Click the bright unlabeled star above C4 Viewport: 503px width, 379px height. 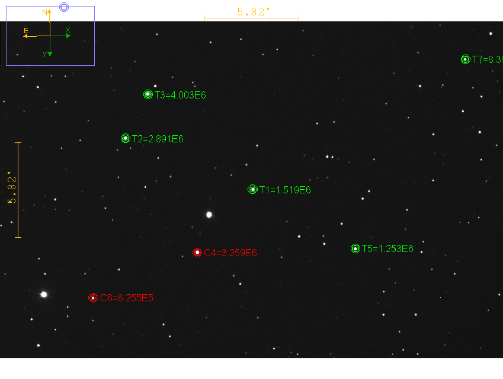(x=209, y=215)
